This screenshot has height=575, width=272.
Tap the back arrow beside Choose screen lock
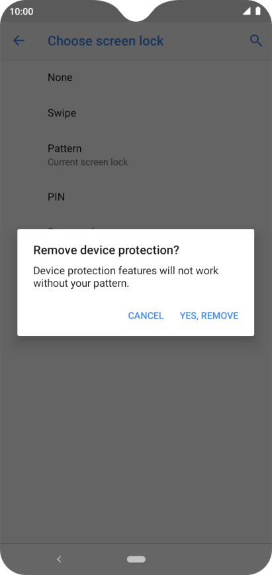(x=19, y=40)
